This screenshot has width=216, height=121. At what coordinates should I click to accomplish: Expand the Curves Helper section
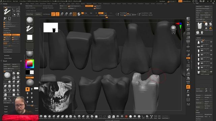8,58
